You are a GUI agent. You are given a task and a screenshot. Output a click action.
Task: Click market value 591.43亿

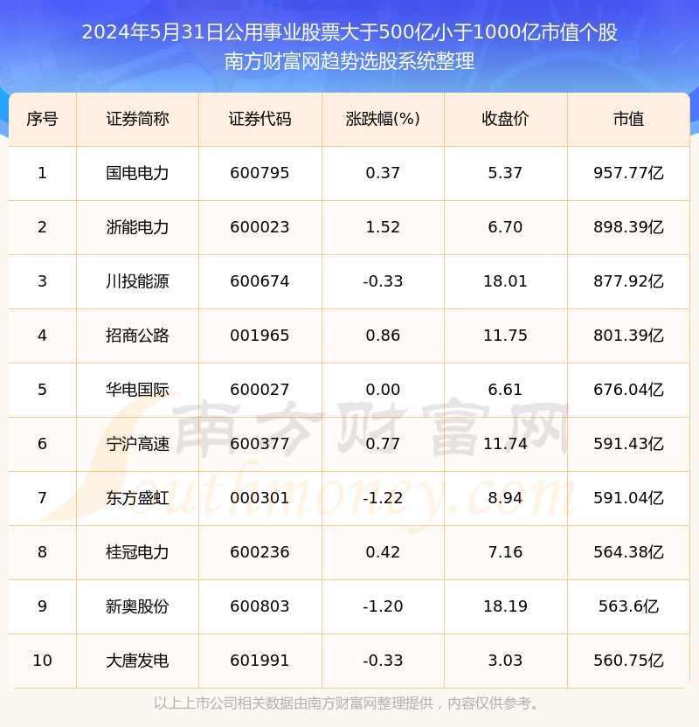[628, 444]
